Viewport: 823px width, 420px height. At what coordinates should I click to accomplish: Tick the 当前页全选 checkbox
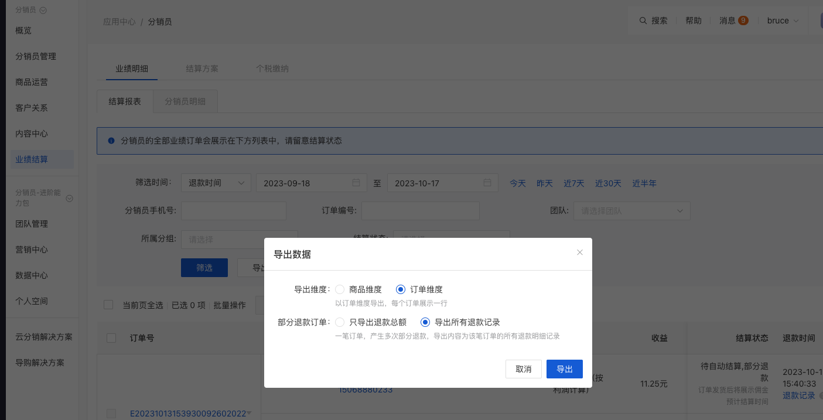(x=108, y=305)
